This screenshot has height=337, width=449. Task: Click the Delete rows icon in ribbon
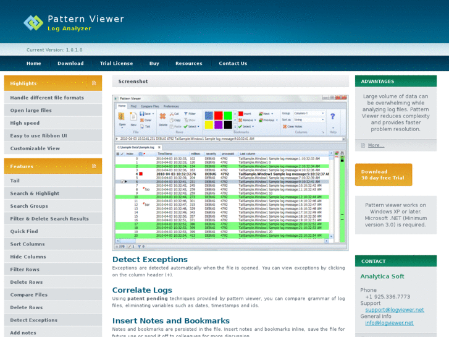162,116
